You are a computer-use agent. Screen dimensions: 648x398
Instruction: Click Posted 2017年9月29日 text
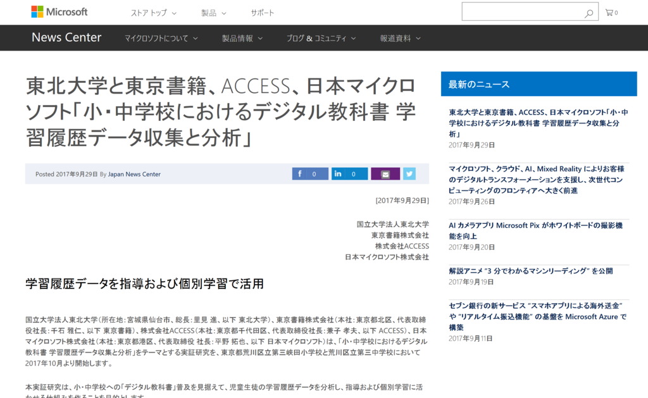click(x=66, y=174)
